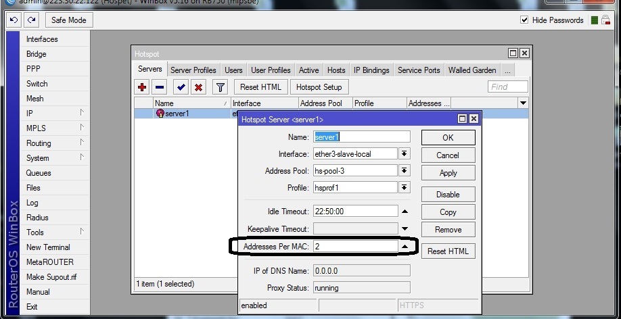
Task: Remove entry with the minus icon
Action: 159,87
